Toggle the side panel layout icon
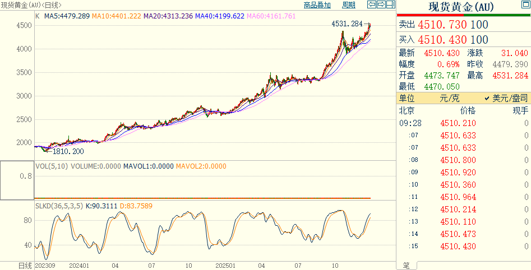This screenshot has height=270, width=531. tap(390, 5)
